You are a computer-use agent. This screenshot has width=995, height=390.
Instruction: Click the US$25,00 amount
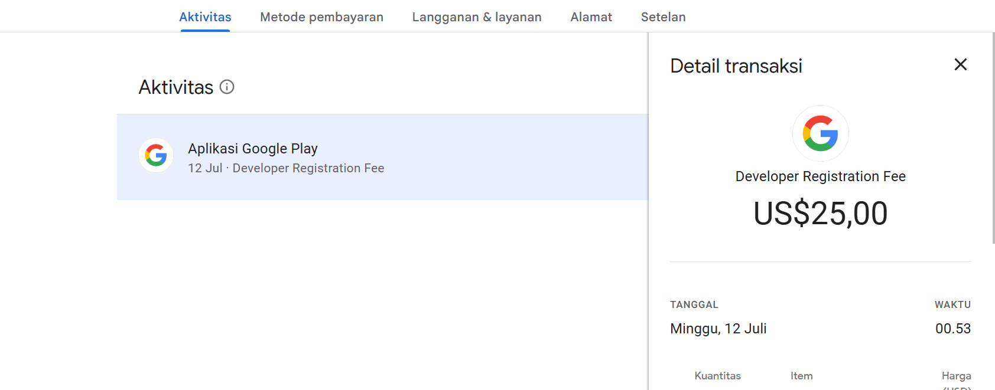click(x=820, y=214)
